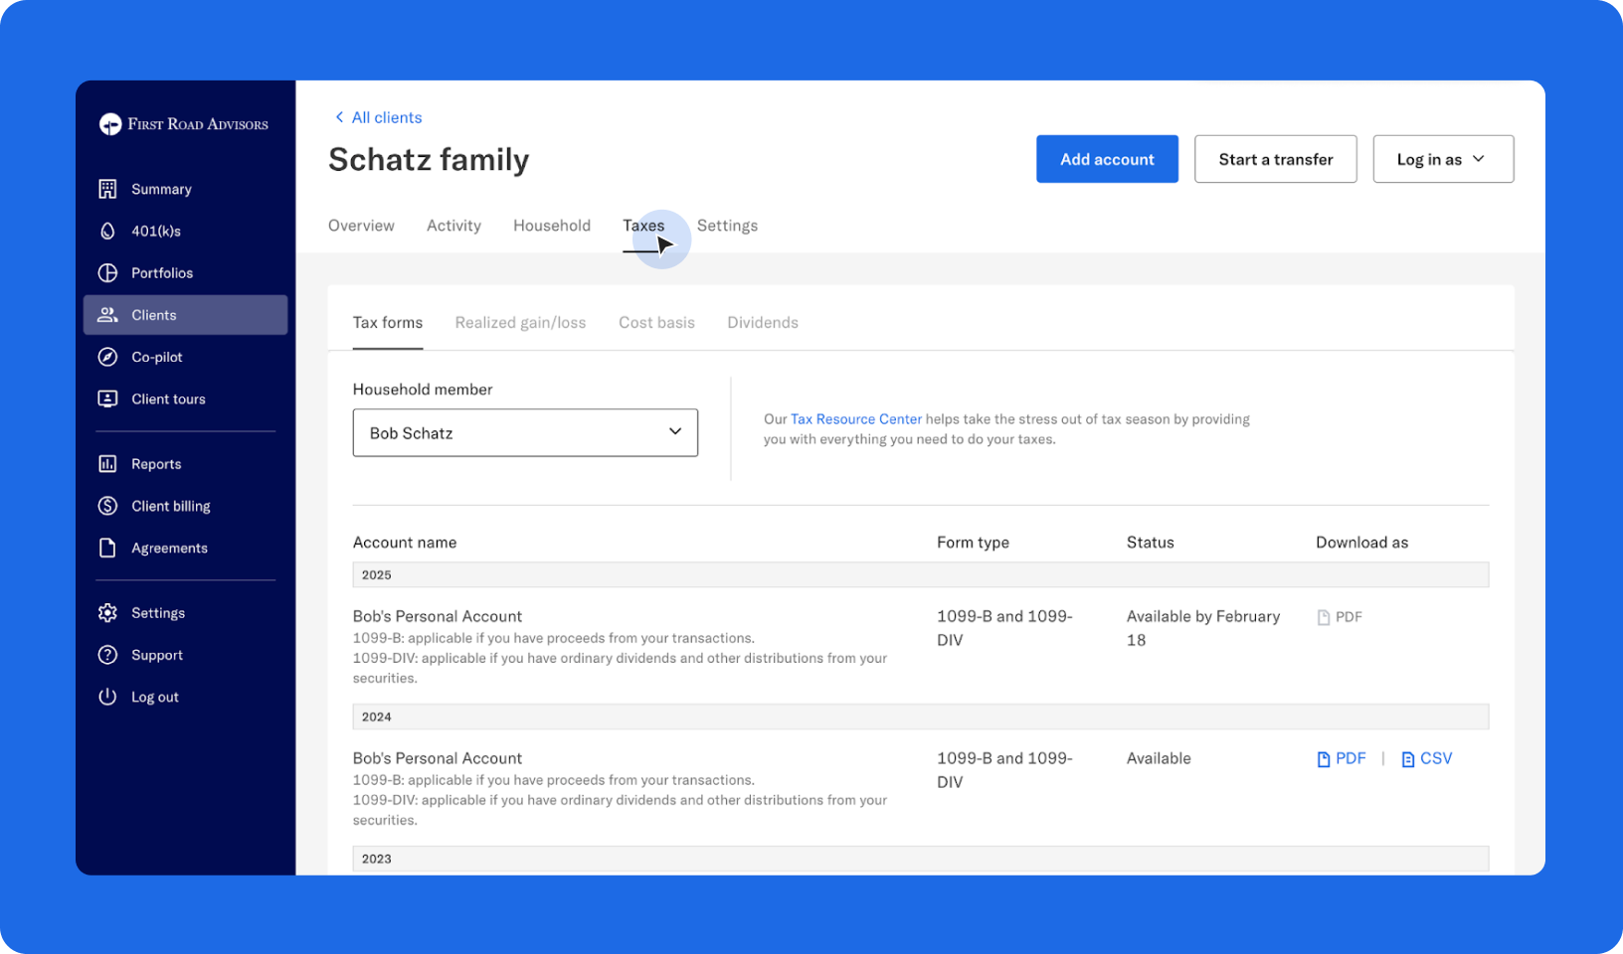The width and height of the screenshot is (1623, 954).
Task: Click the Add account button
Action: [1107, 159]
